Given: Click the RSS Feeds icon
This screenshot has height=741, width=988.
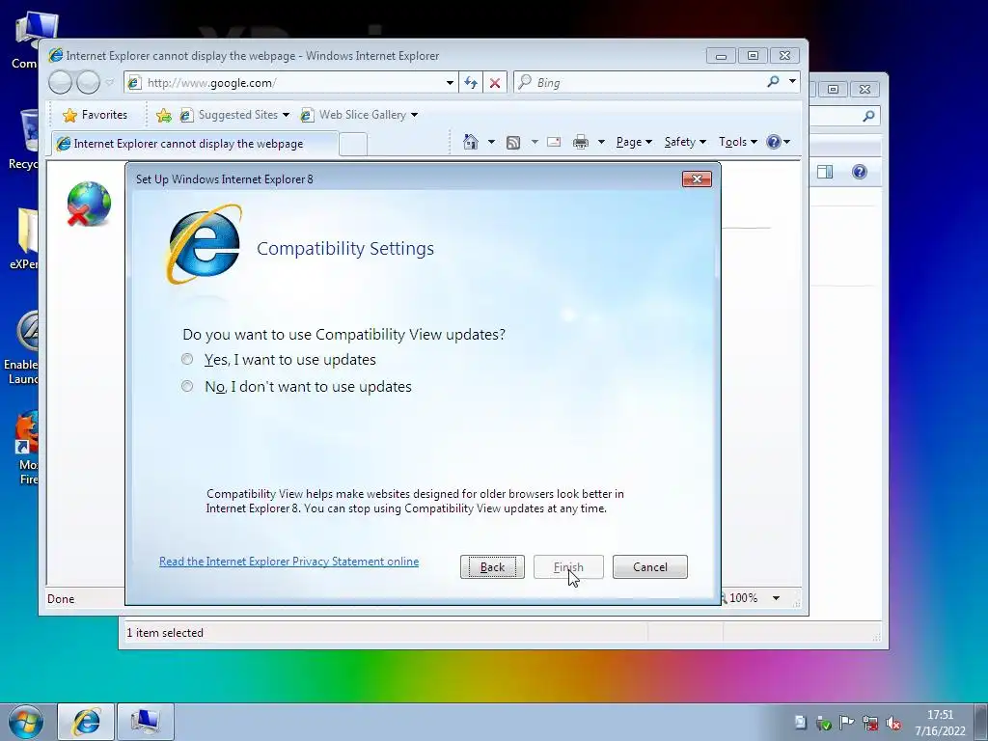Looking at the screenshot, I should [513, 143].
